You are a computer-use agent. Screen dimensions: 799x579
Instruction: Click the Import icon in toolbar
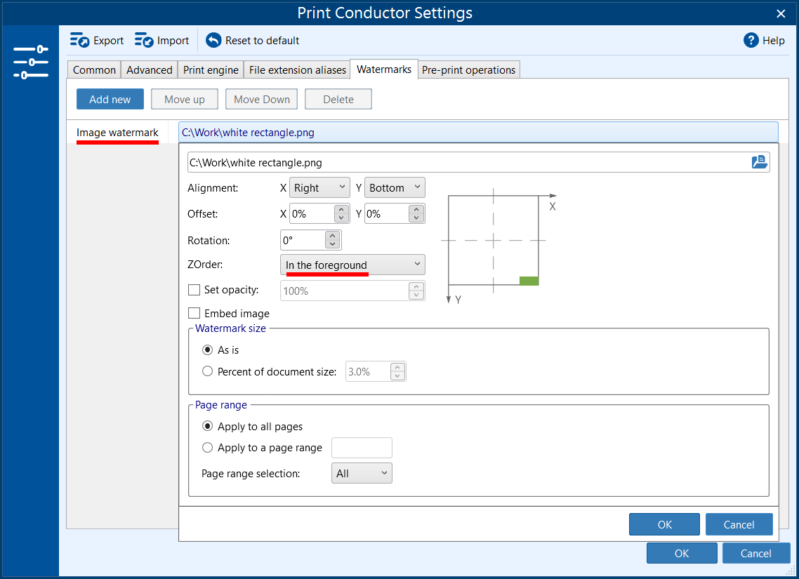(144, 40)
